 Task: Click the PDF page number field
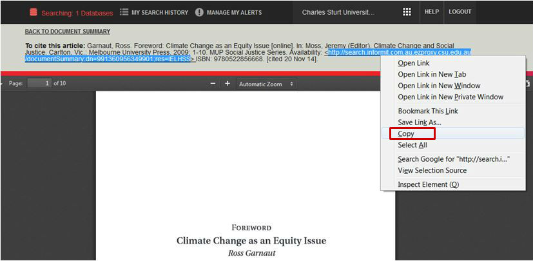39,83
